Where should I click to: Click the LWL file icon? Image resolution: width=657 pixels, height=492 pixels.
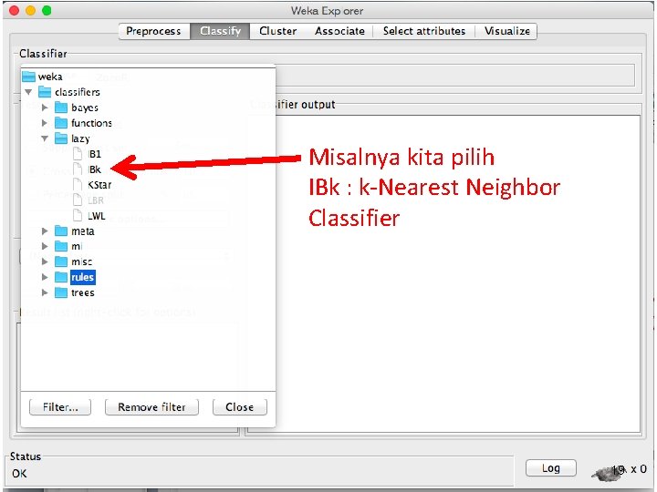(78, 215)
